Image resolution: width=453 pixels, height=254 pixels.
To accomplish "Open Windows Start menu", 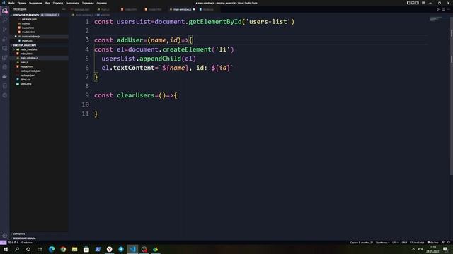I will click(6, 249).
